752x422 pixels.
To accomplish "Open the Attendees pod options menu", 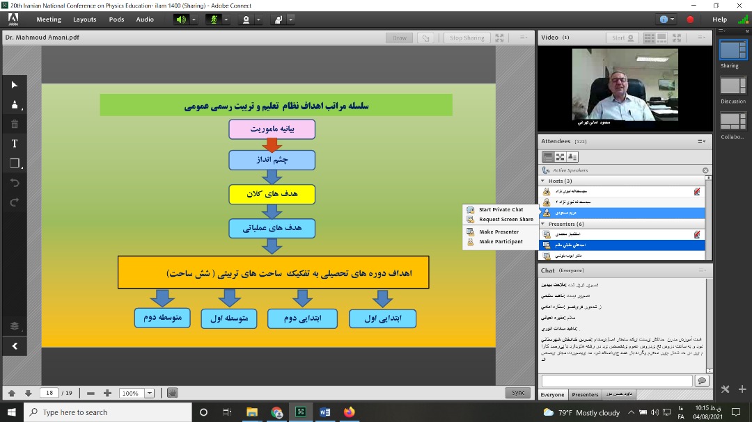I will (701, 141).
